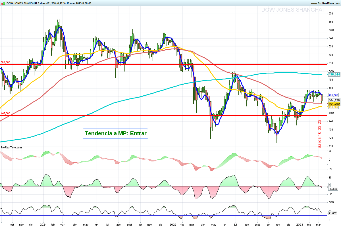Click the 2023 year label on time axis
Screen dimensions: 341x227
tap(300, 224)
